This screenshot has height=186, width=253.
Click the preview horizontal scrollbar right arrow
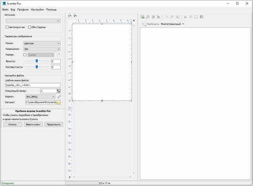coord(130,177)
